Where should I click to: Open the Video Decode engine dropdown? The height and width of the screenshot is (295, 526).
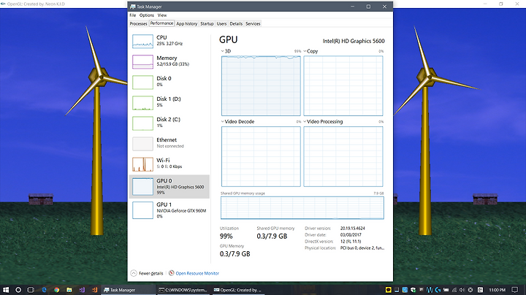[237, 122]
